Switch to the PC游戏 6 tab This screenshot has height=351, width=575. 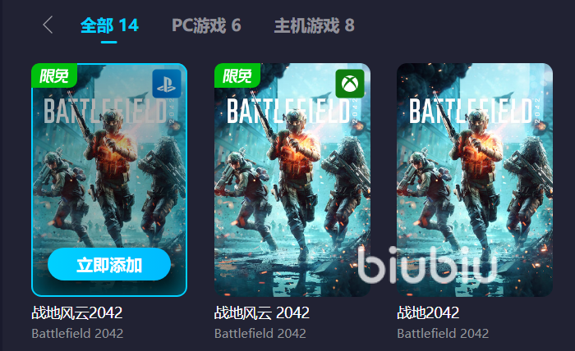(x=206, y=25)
